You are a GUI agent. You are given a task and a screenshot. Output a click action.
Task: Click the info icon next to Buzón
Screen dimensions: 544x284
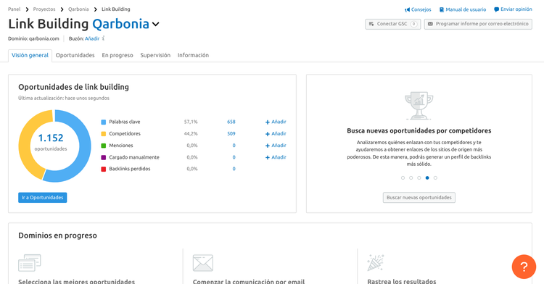point(104,38)
